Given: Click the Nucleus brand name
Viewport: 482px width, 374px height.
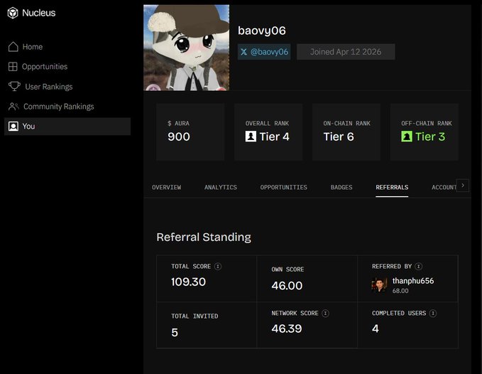Looking at the screenshot, I should [x=39, y=13].
